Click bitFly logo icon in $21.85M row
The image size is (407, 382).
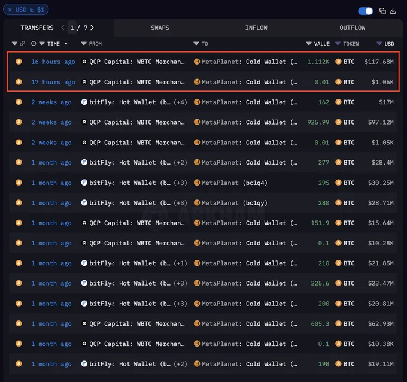point(84,263)
